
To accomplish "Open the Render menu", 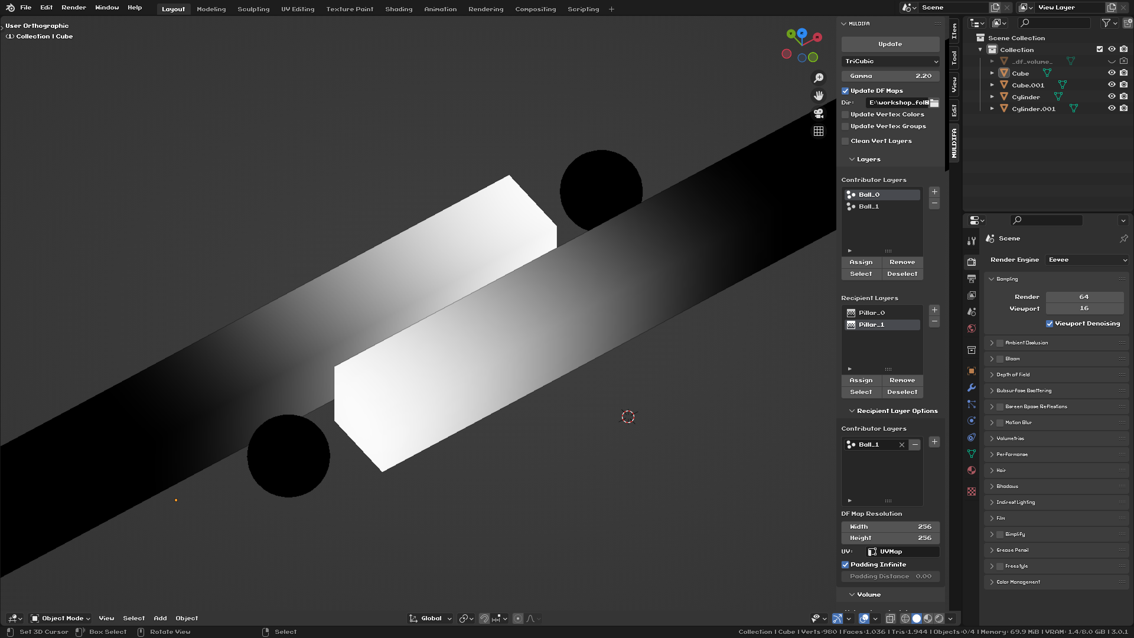I will coord(73,8).
